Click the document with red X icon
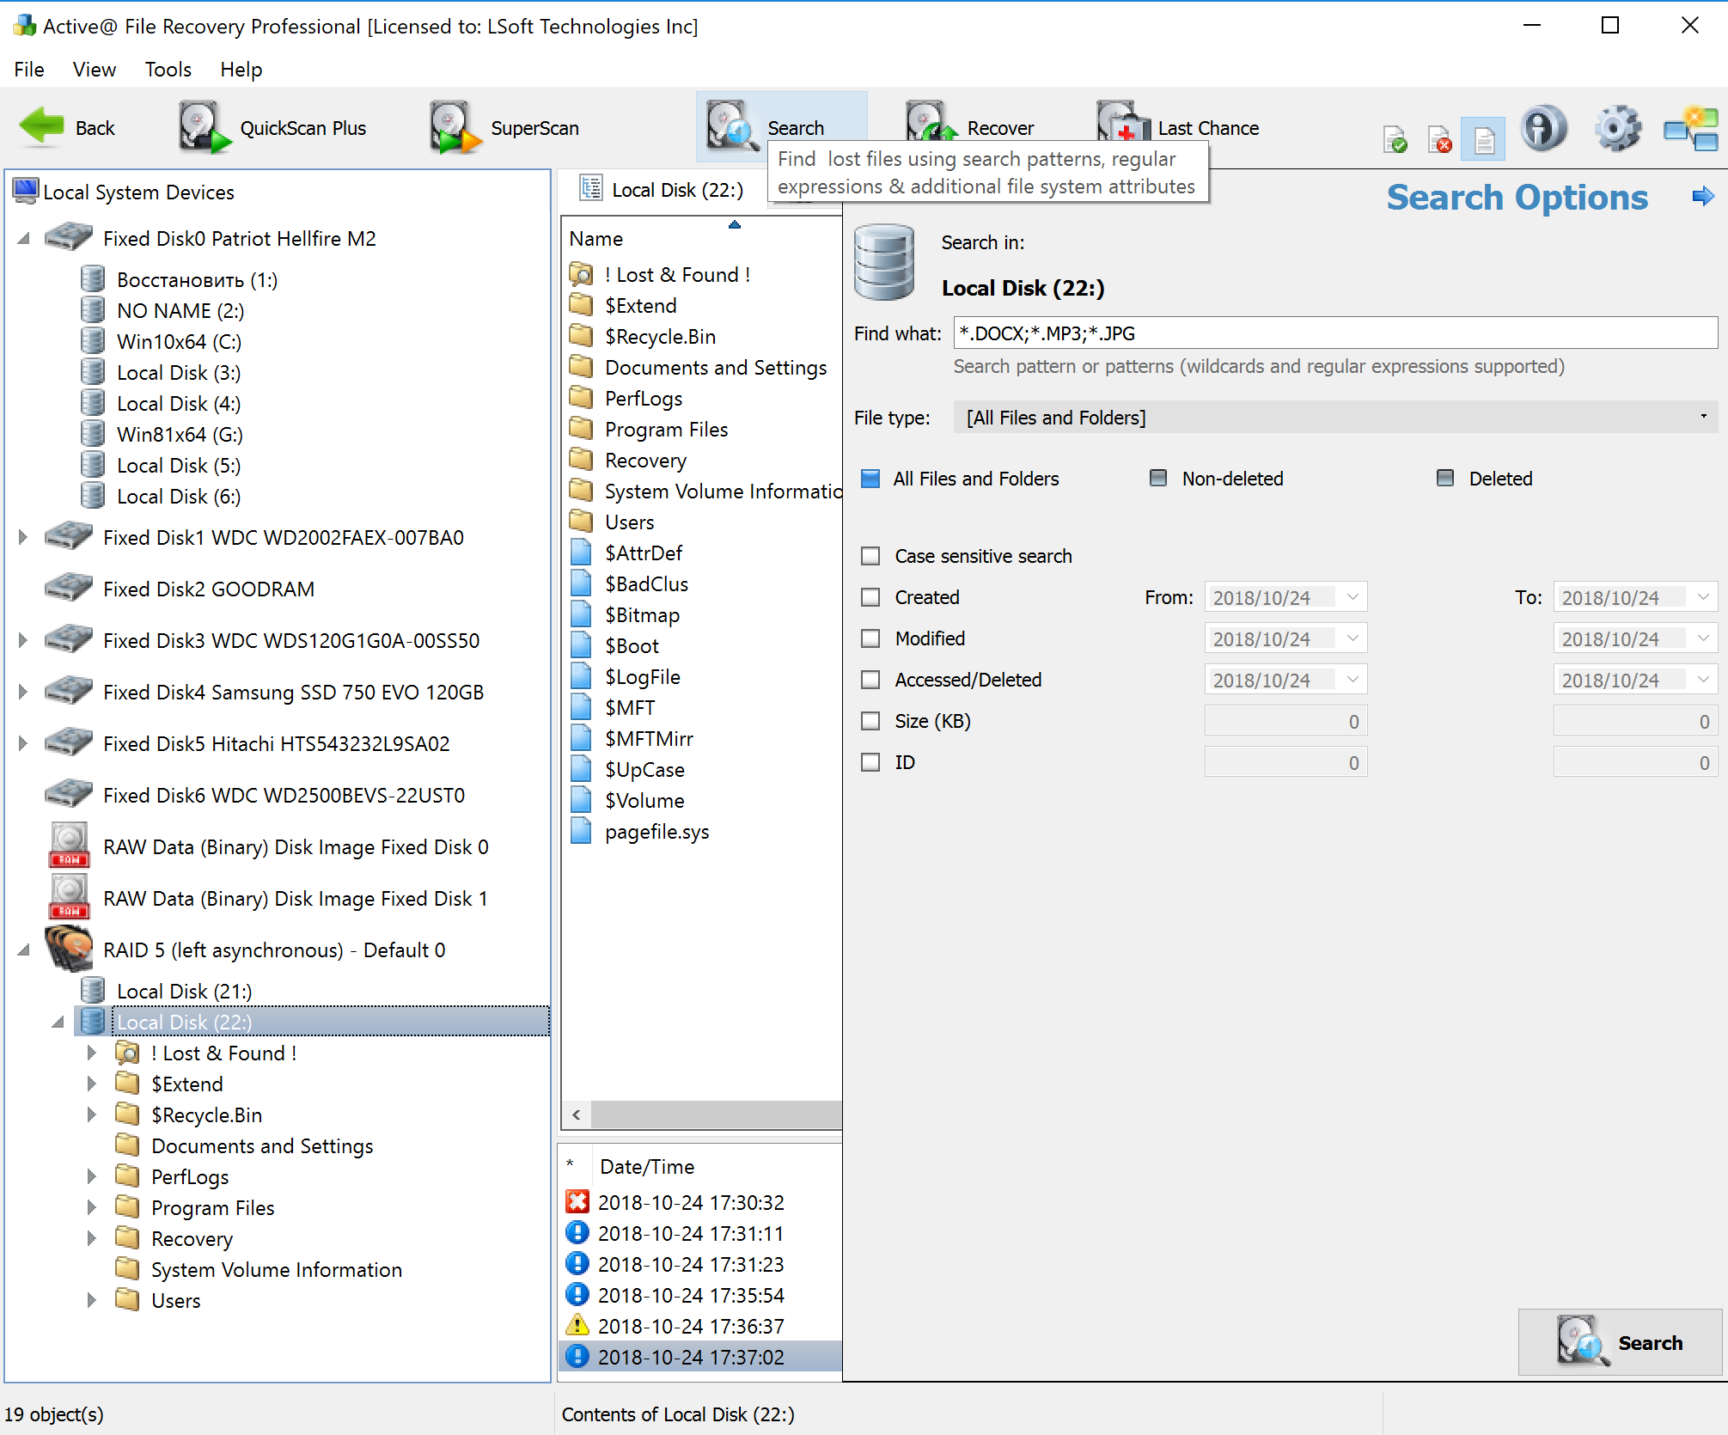This screenshot has height=1435, width=1728. pos(1439,138)
